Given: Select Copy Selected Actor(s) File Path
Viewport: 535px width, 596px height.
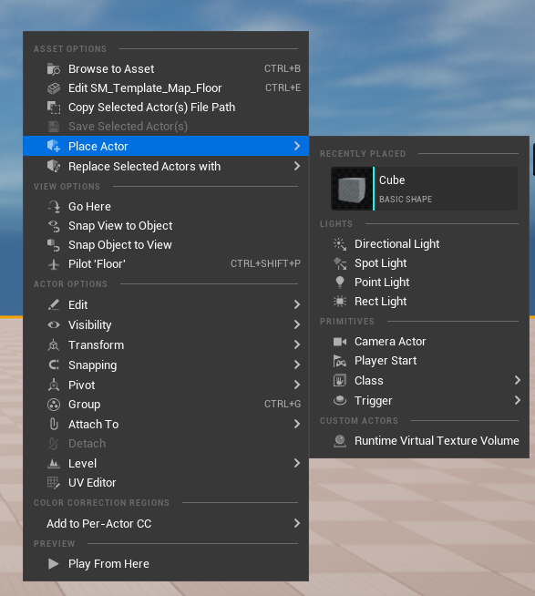Looking at the screenshot, I should 166,108.
